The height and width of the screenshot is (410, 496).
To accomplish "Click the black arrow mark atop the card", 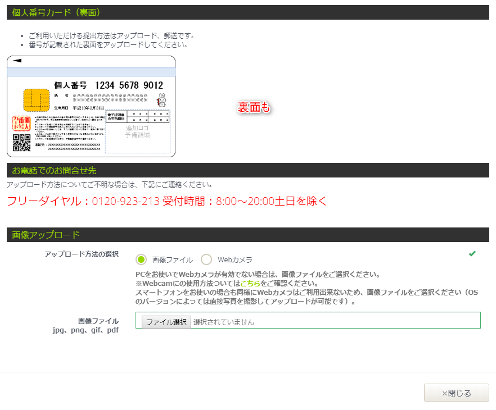I will click(x=17, y=61).
